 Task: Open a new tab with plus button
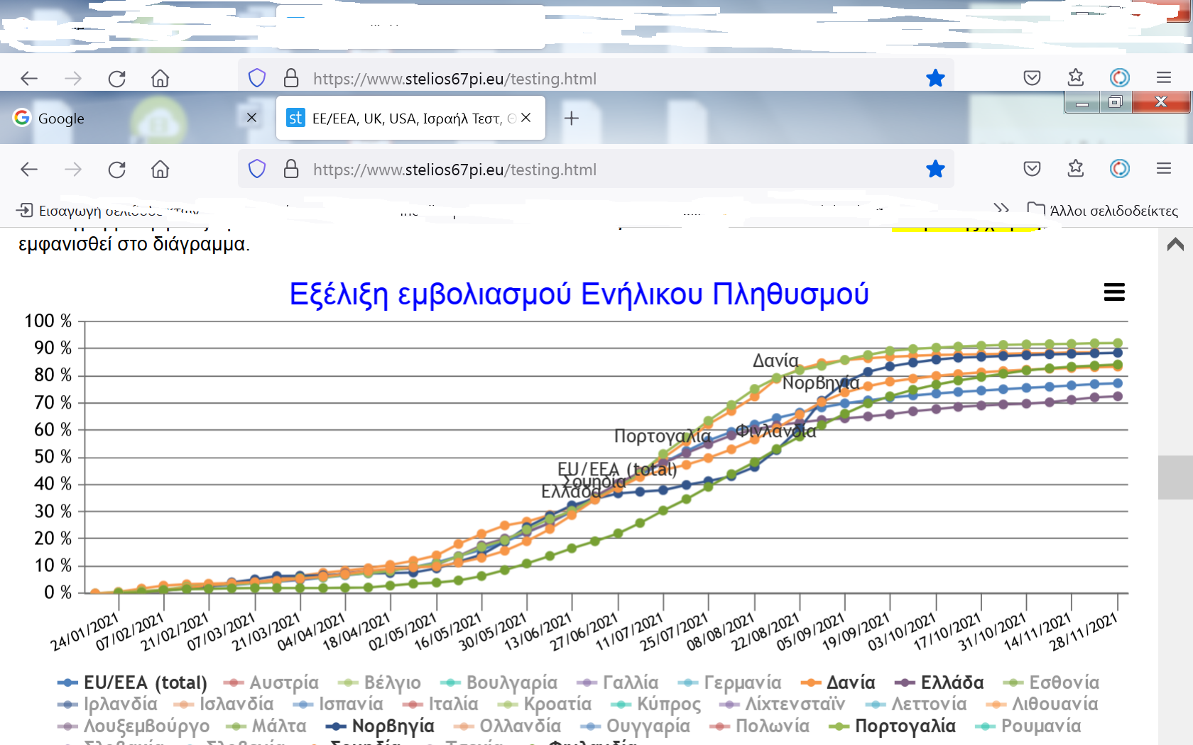(572, 118)
